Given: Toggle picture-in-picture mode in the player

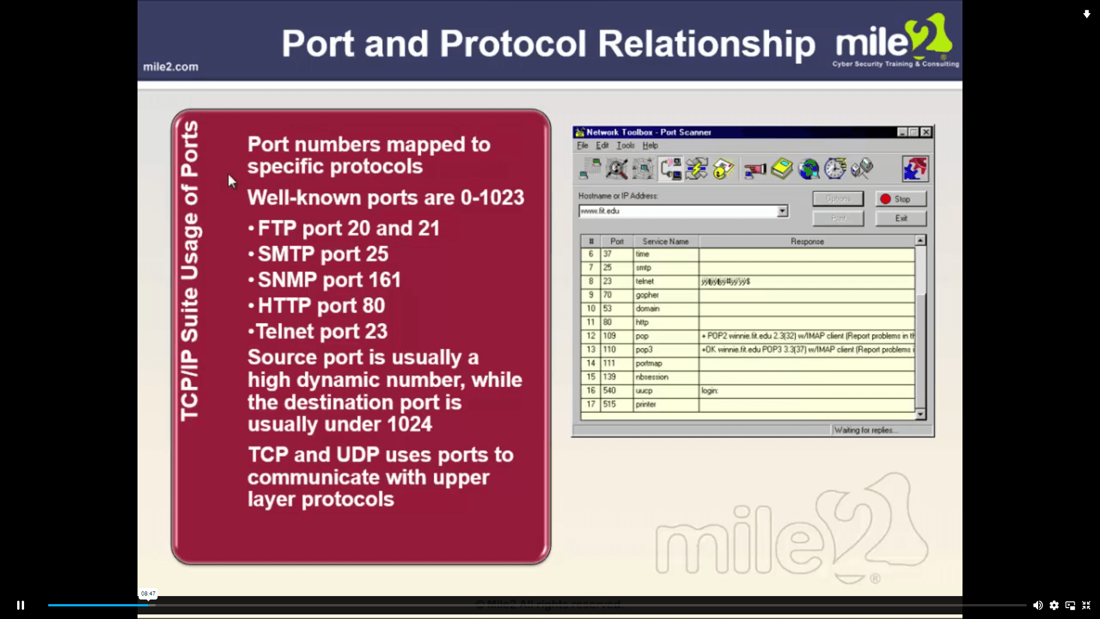Looking at the screenshot, I should coord(1070,605).
